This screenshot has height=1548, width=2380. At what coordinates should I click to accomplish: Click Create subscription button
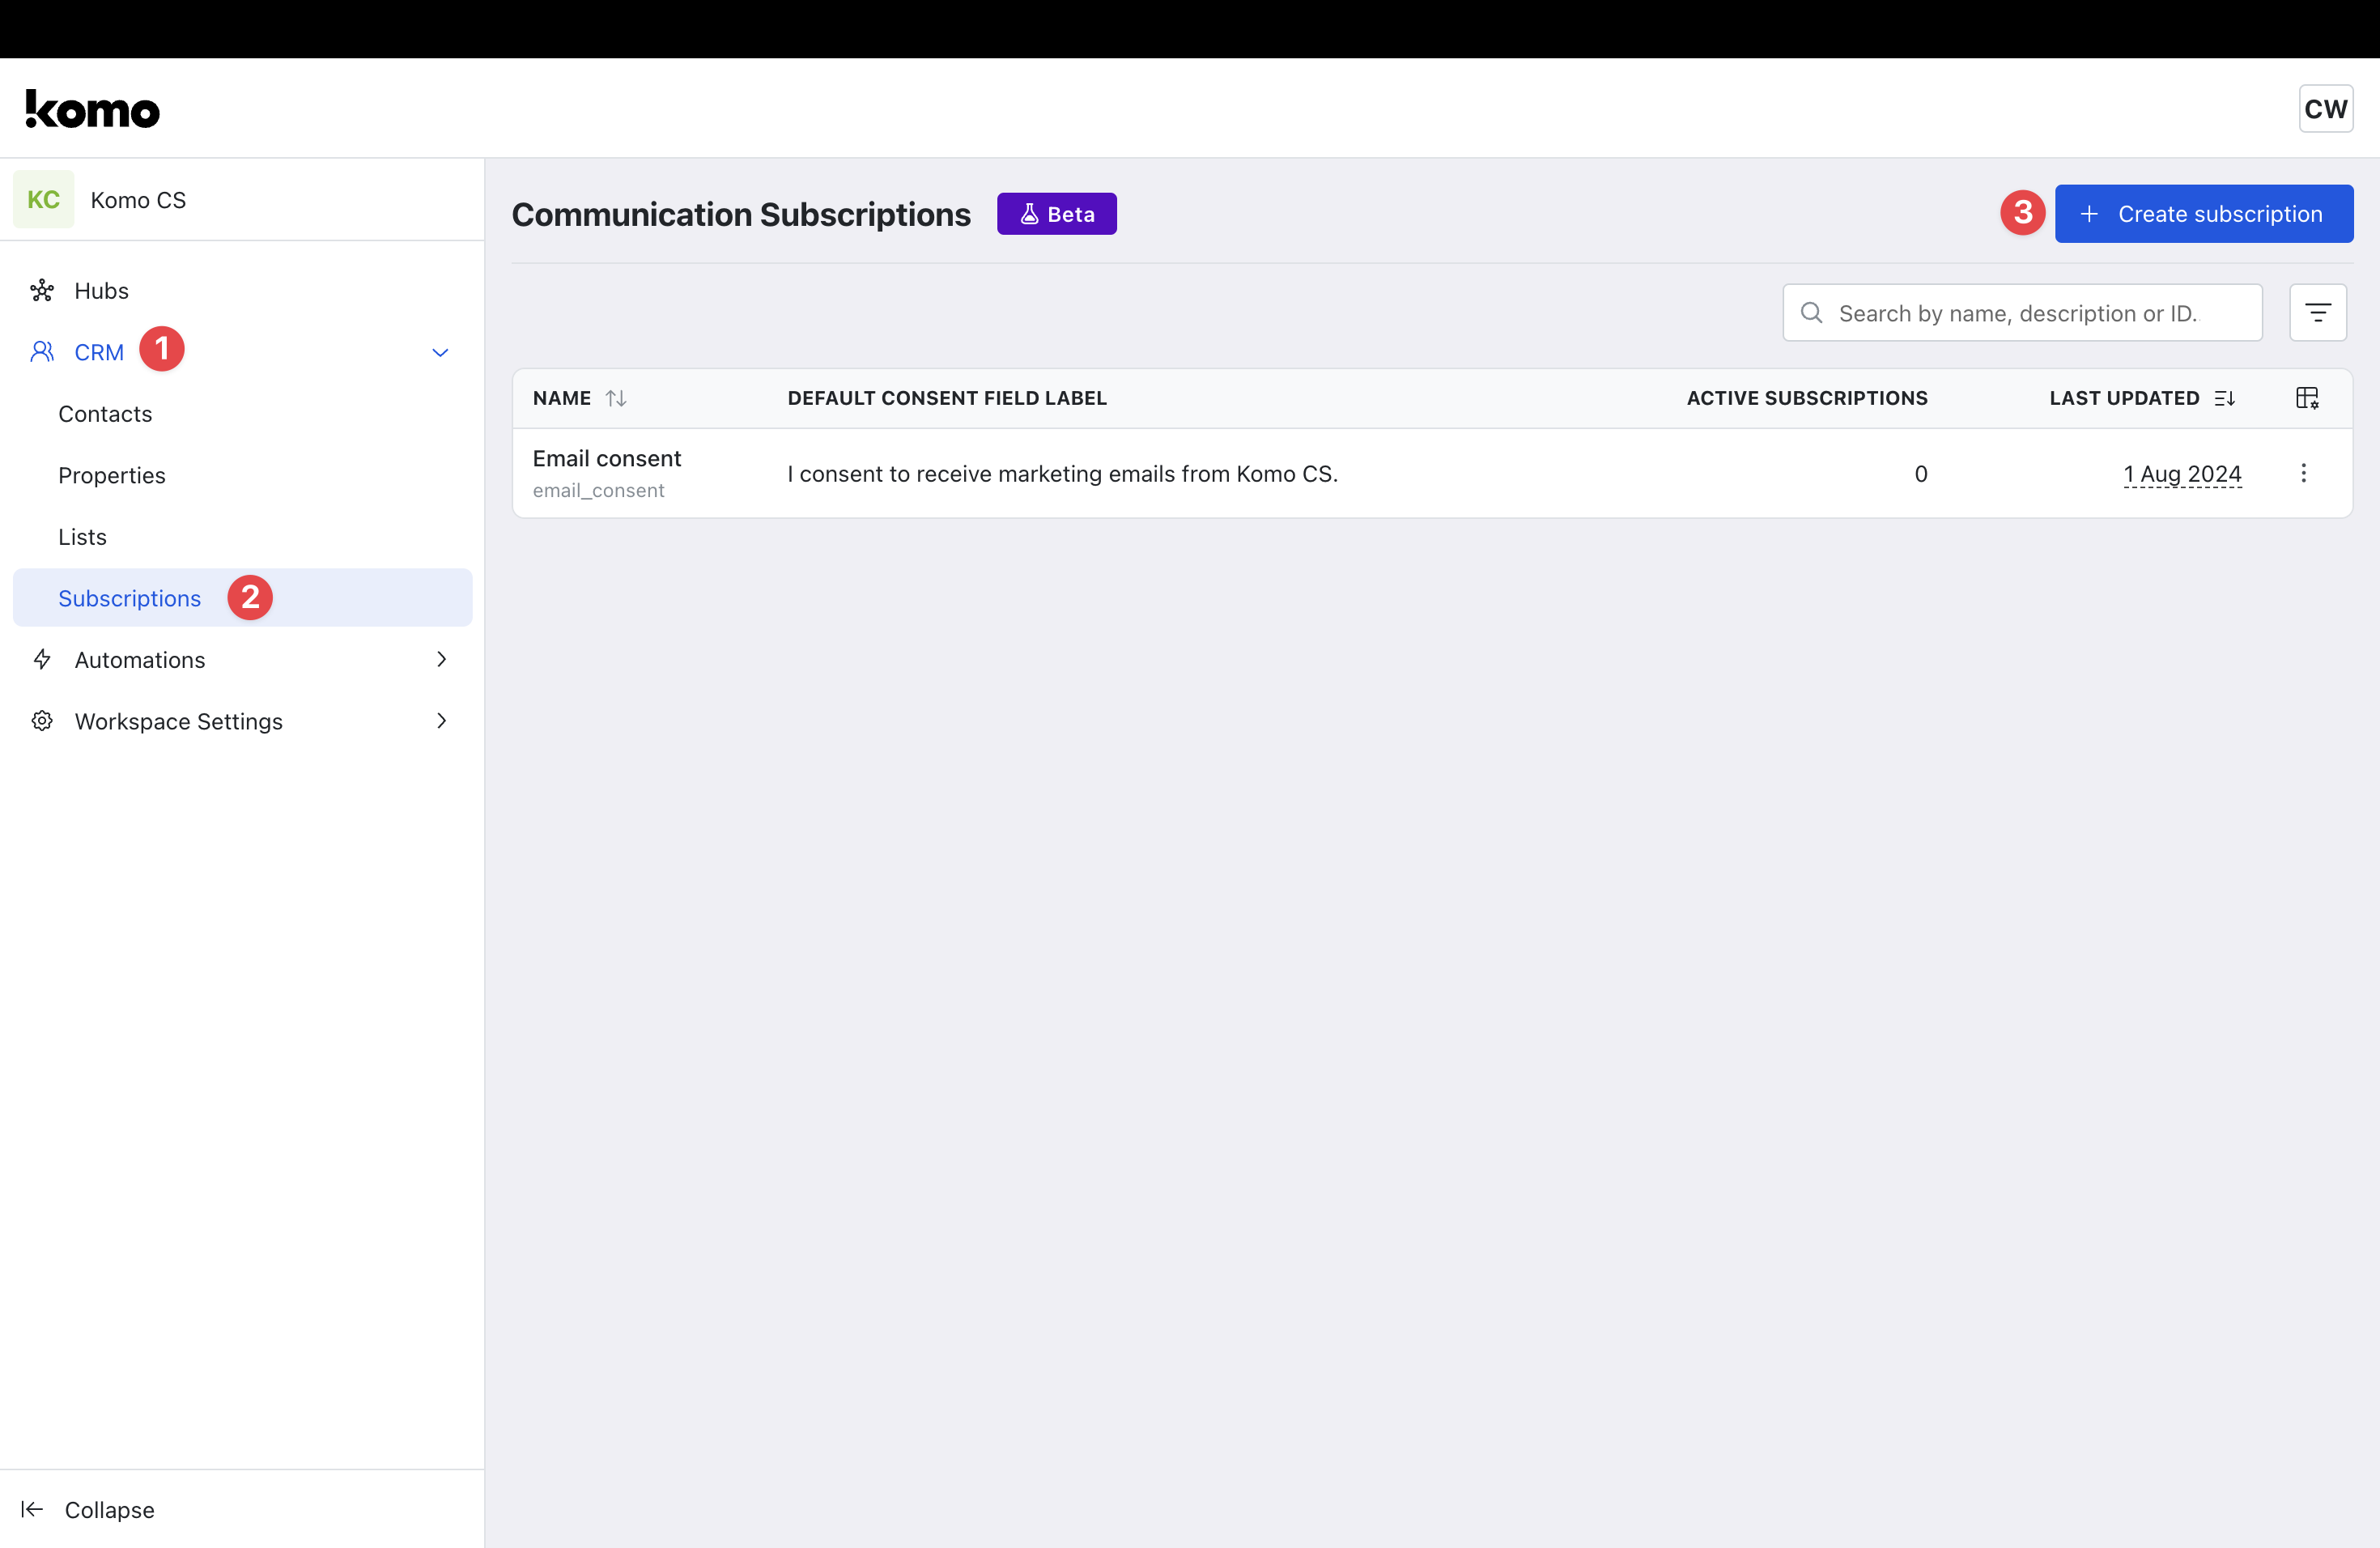(2203, 214)
